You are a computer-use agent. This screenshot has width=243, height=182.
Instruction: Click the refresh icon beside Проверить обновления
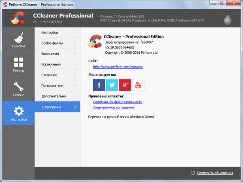pyautogui.click(x=193, y=173)
